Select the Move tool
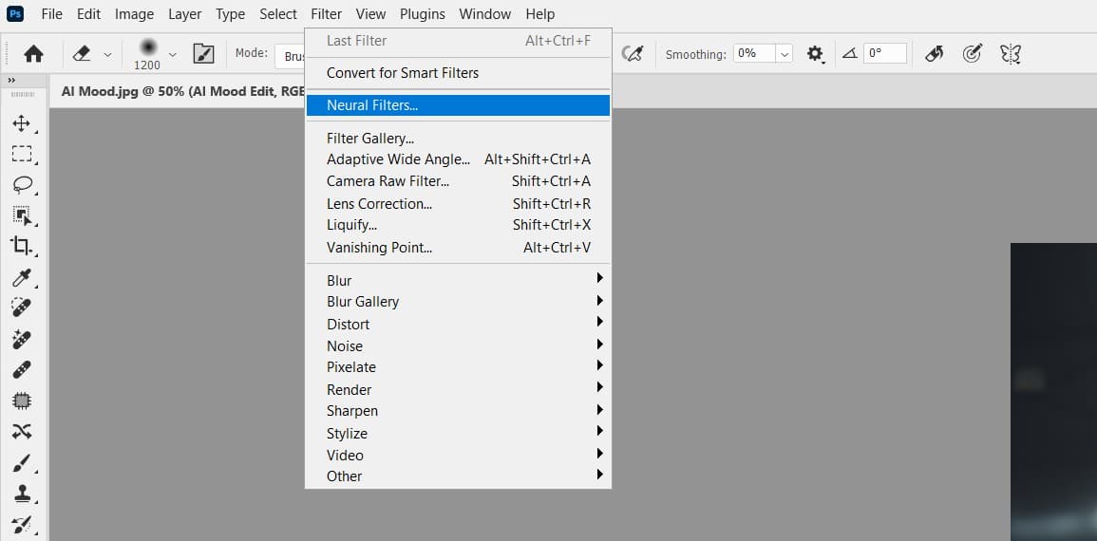 (x=22, y=123)
